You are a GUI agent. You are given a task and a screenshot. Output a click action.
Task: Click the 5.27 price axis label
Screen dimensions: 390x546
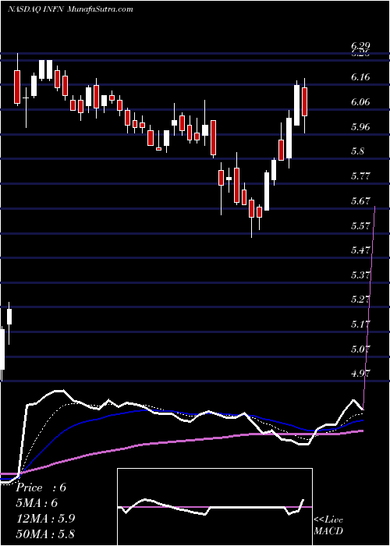tap(360, 300)
